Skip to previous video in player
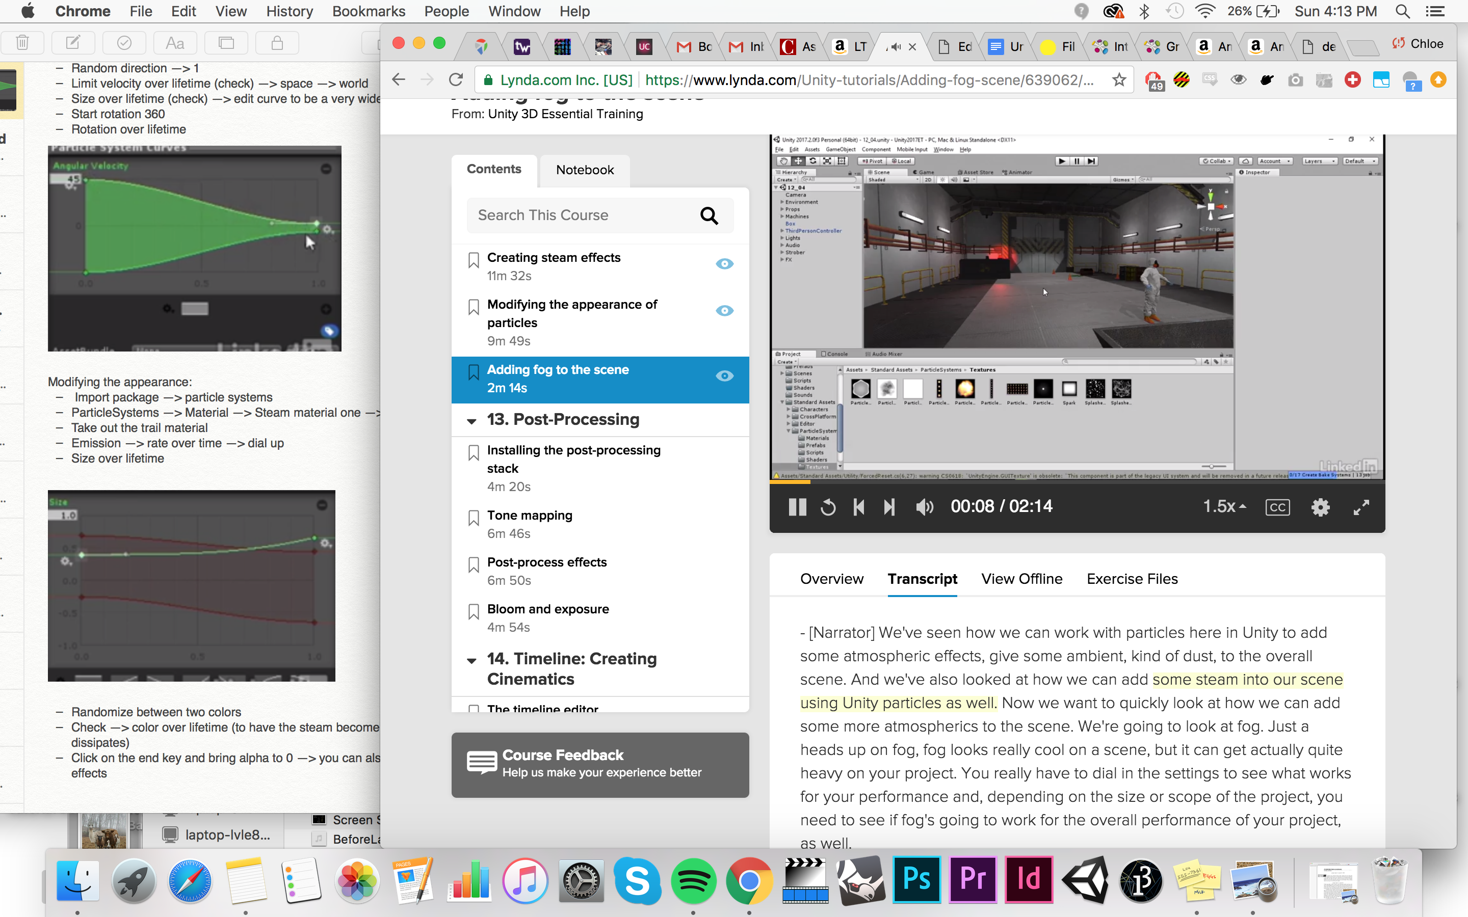The height and width of the screenshot is (917, 1468). pyautogui.click(x=858, y=507)
